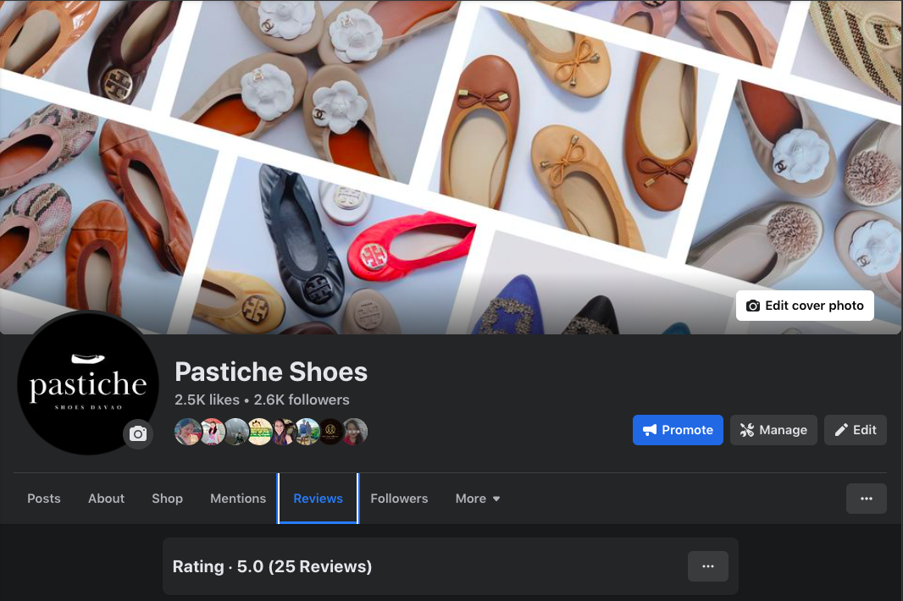Click the last follower avatar in row
Screen dimensions: 903x601
click(x=355, y=432)
